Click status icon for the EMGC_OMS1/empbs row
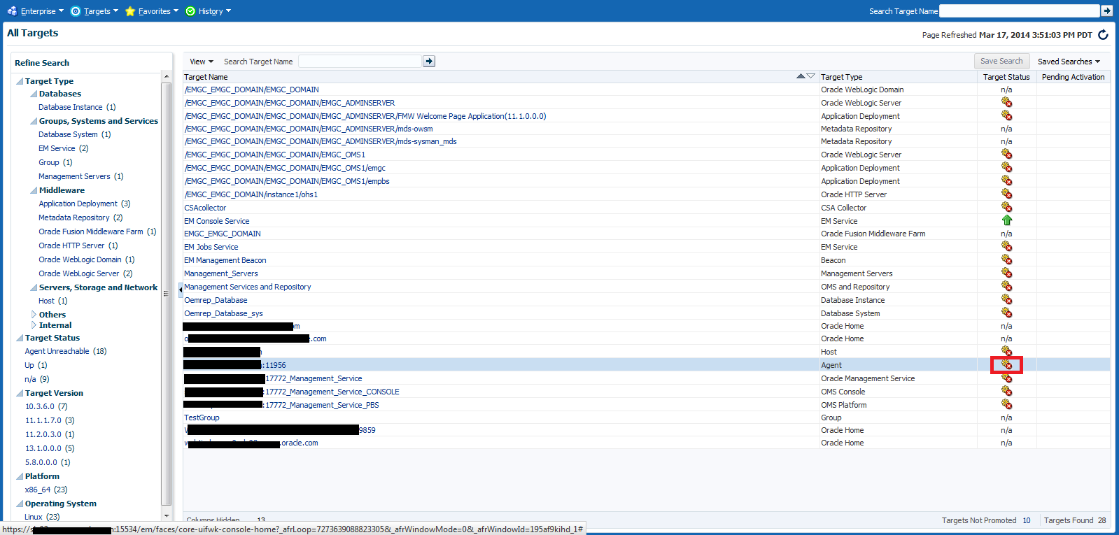Screen dimensions: 1119x535 1006,180
